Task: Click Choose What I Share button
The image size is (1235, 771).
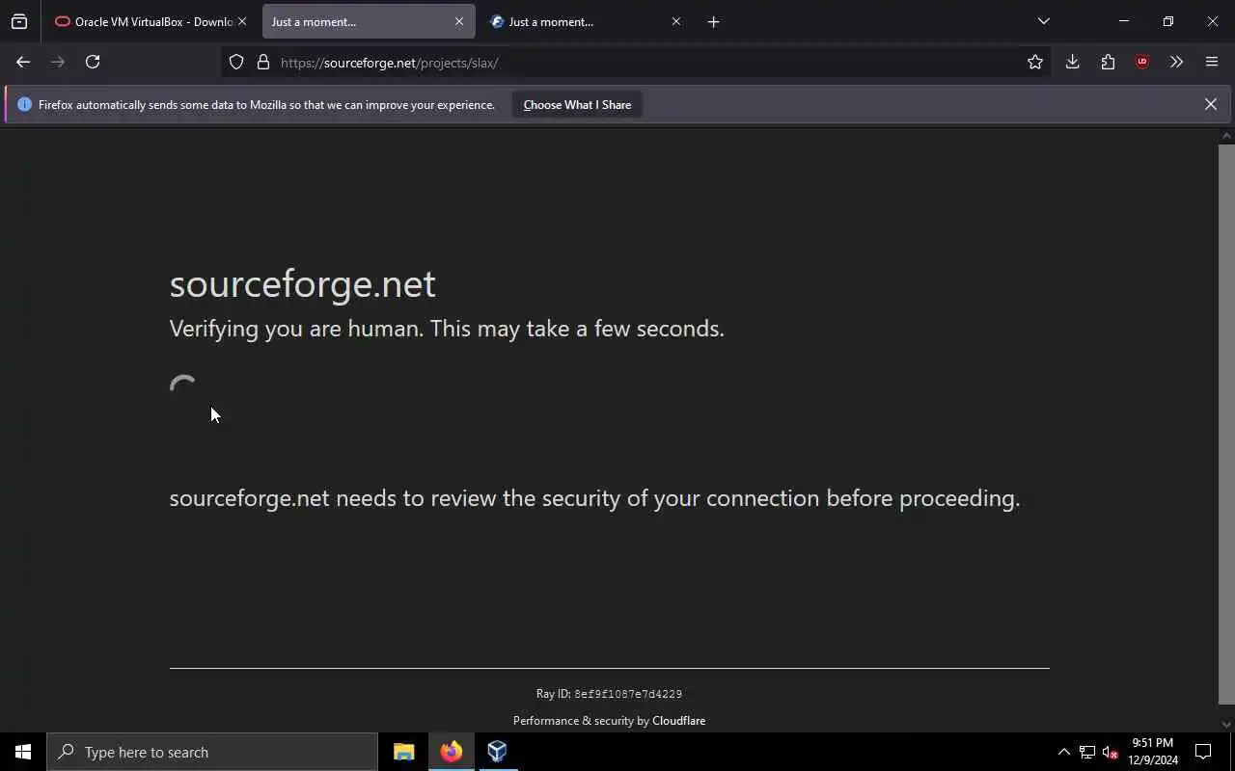Action: (577, 105)
